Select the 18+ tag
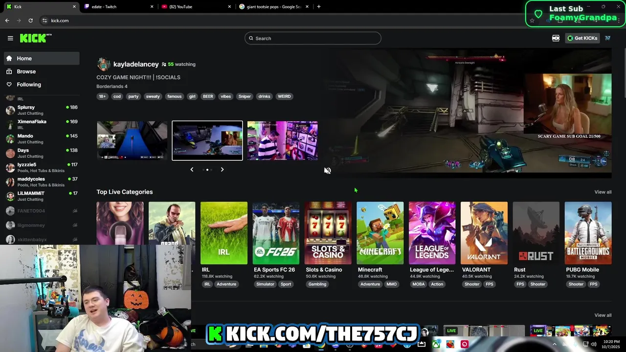 [102, 96]
